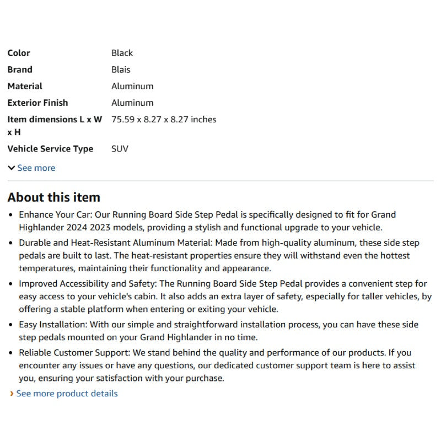Click the orange arrow before product details
Viewport: 441px width, 441px height.
tap(12, 394)
